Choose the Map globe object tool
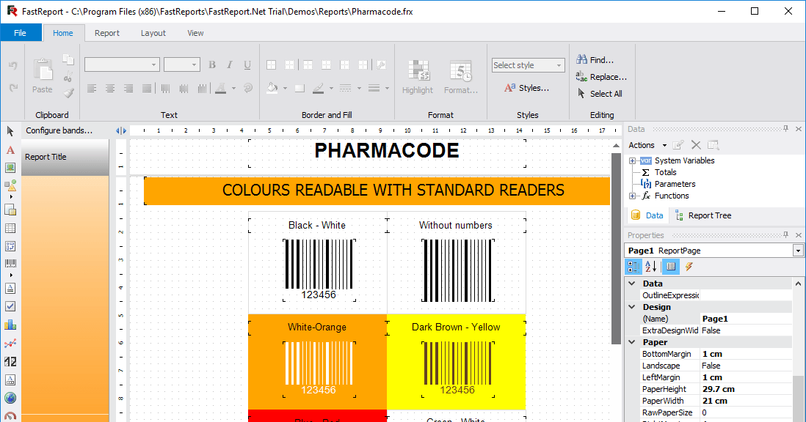 point(10,398)
